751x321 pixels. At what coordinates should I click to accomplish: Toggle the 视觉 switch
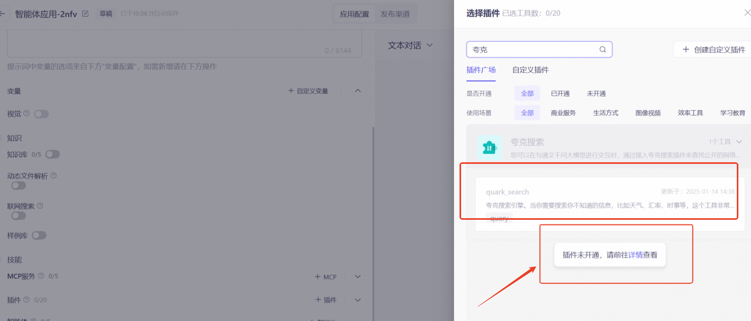41,114
